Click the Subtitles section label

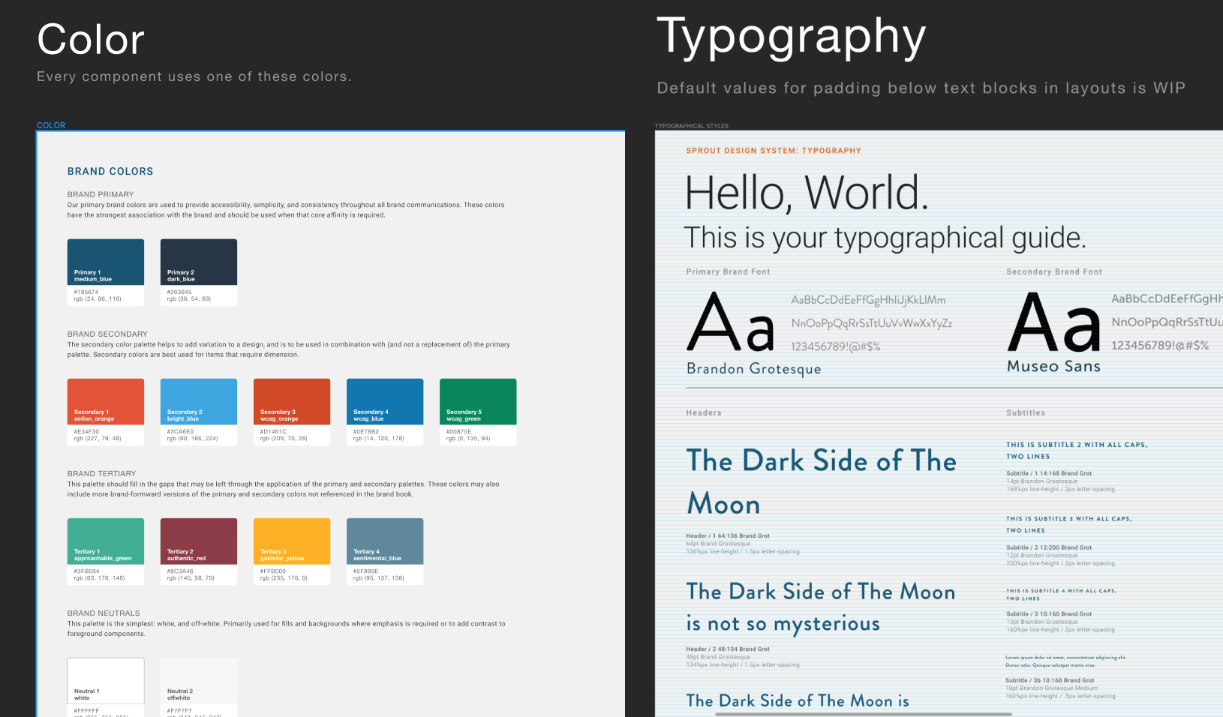pyautogui.click(x=1026, y=412)
